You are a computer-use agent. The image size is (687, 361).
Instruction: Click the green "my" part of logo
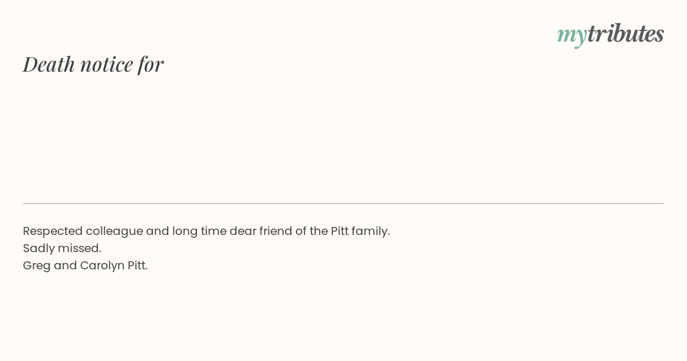[571, 36]
